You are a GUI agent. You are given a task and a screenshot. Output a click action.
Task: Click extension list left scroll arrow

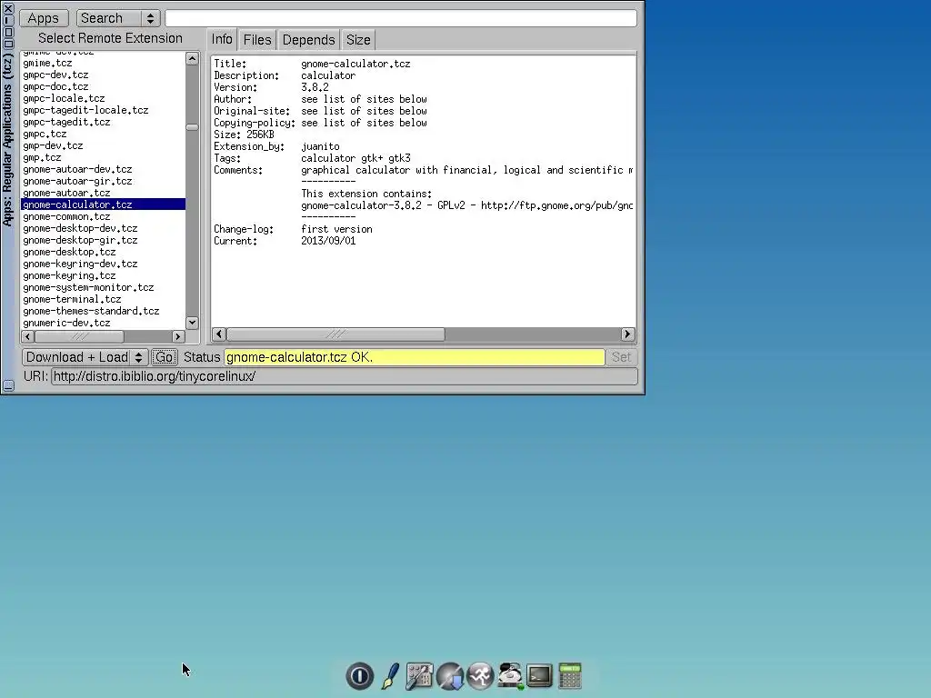(x=28, y=336)
